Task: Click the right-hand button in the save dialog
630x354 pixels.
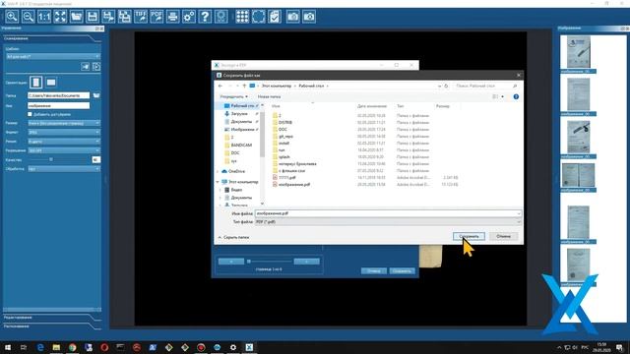Action: tap(503, 236)
